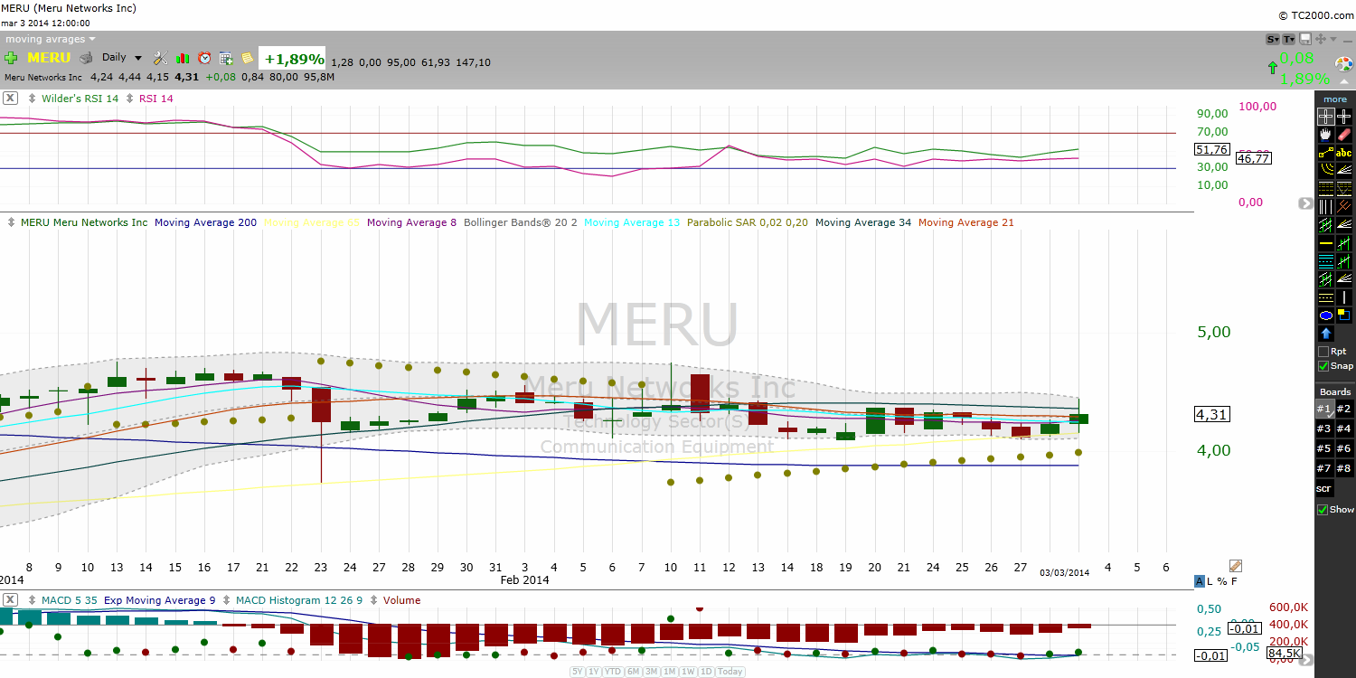The image size is (1356, 678).
Task: Select the hand pan drawing tool
Action: coord(1326,136)
